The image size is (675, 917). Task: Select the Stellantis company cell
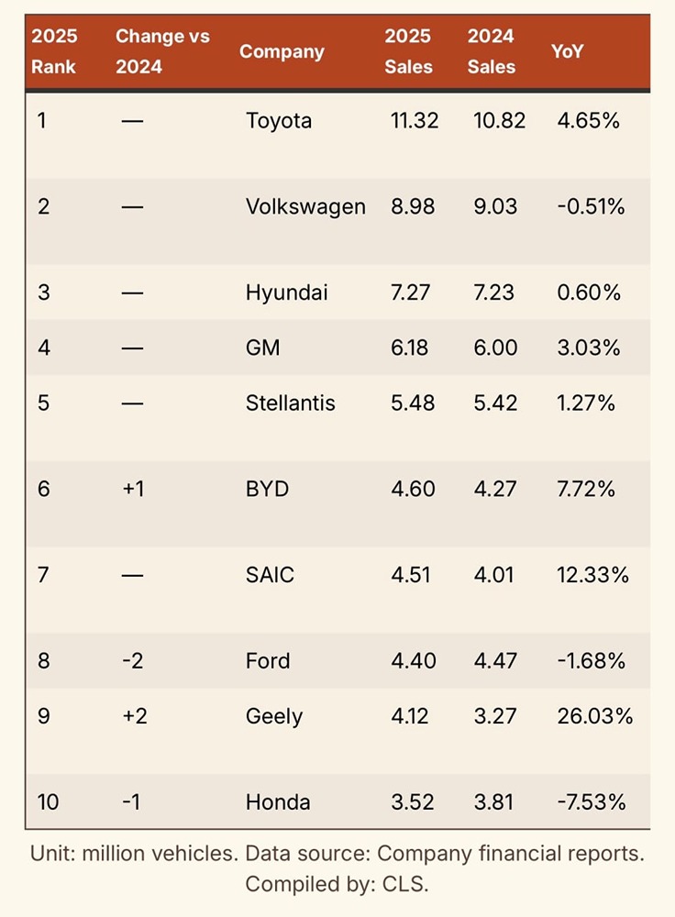tap(291, 403)
